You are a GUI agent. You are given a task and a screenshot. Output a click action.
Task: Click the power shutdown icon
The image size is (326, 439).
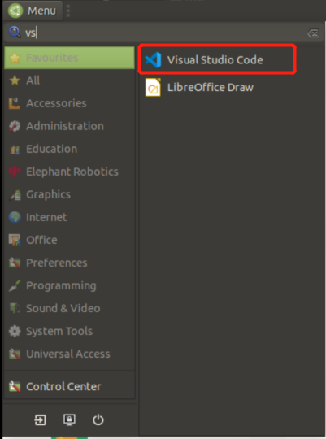(x=98, y=419)
